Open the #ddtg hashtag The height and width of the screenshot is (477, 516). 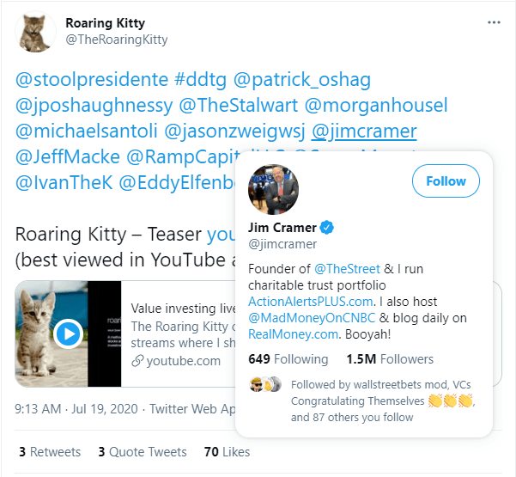200,80
